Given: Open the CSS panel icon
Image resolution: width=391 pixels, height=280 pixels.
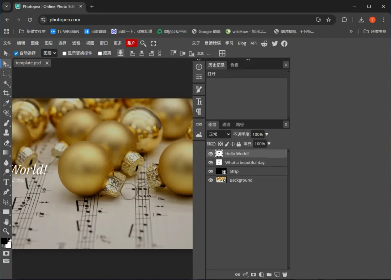Looking at the screenshot, I should click(x=199, y=124).
